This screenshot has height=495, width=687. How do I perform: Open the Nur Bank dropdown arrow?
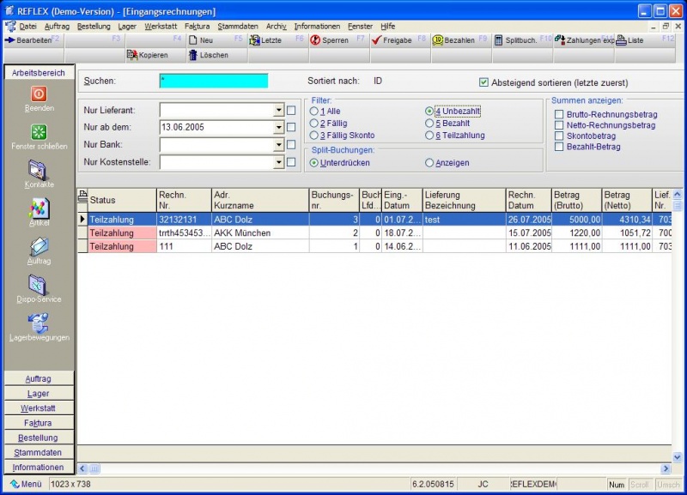pyautogui.click(x=278, y=144)
